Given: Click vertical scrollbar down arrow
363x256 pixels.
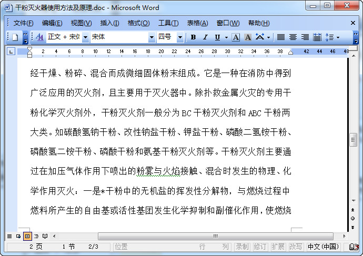Looking at the screenshot, I should (354, 200).
